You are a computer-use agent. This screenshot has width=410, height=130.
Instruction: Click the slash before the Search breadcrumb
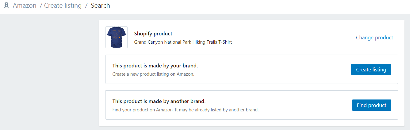pos(86,5)
